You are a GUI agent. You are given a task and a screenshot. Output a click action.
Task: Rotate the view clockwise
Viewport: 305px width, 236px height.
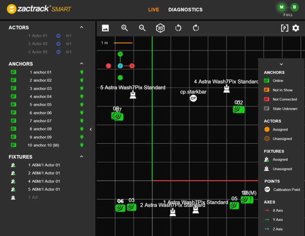pos(196,28)
